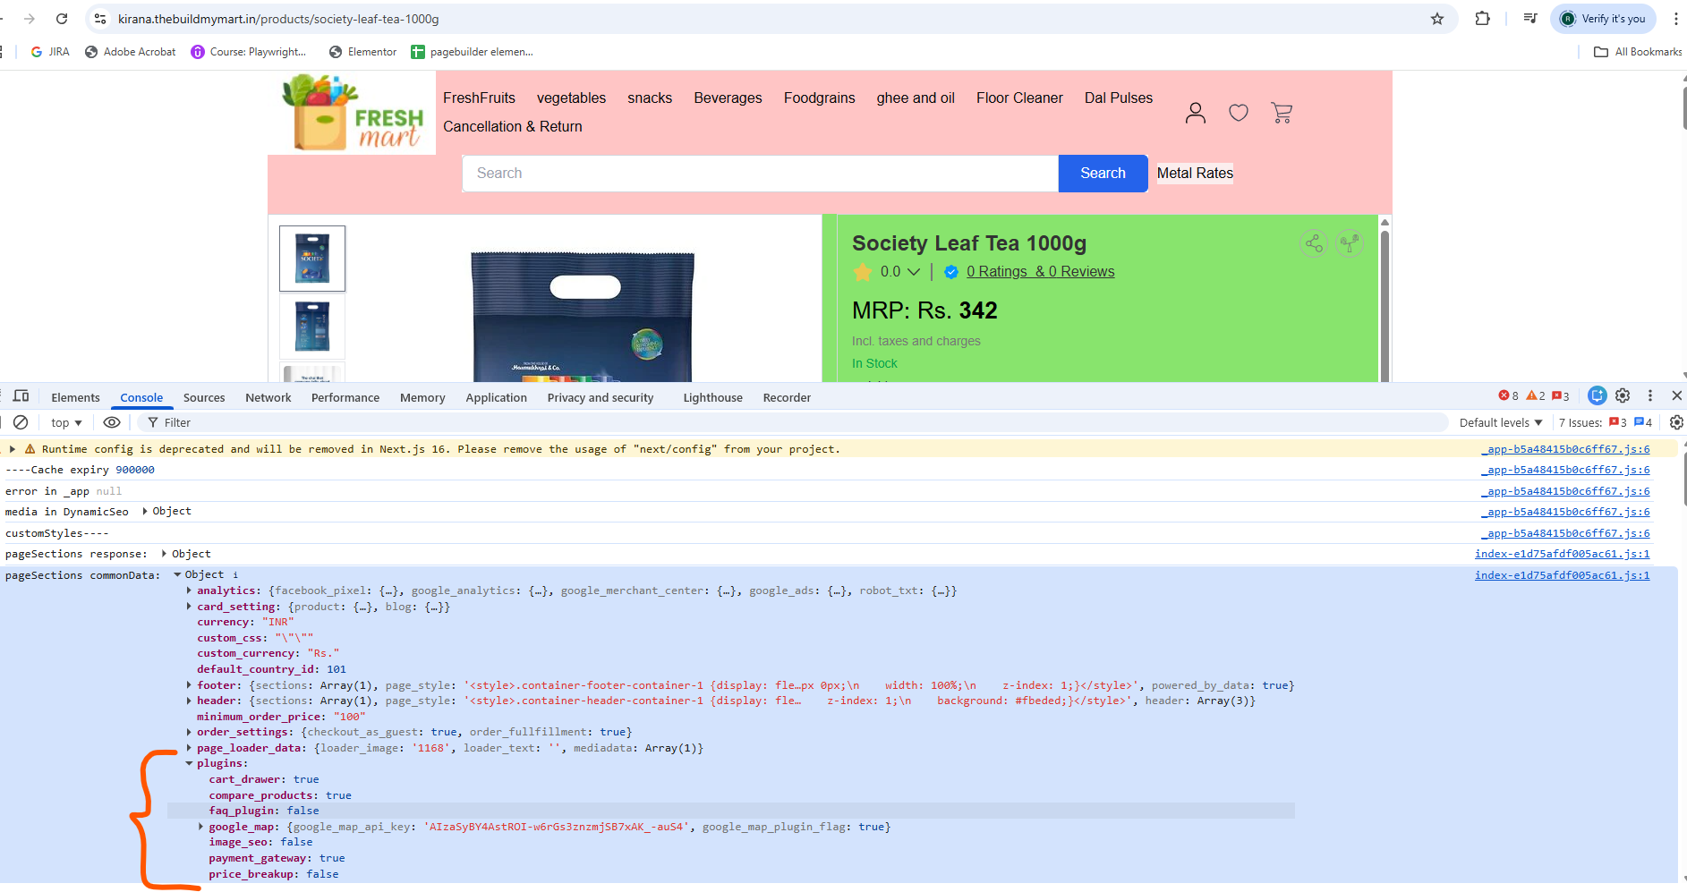Expand the pageSections response Object
The height and width of the screenshot is (892, 1687).
pos(164,554)
